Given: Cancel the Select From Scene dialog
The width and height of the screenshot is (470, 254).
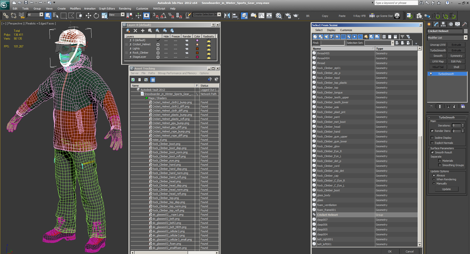Looking at the screenshot, I should 410,251.
